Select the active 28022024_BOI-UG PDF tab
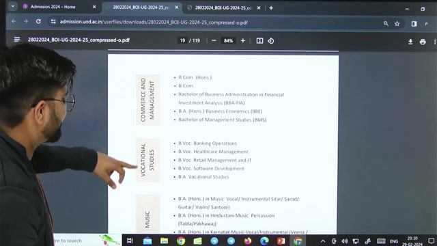The image size is (437, 246). pos(141,8)
